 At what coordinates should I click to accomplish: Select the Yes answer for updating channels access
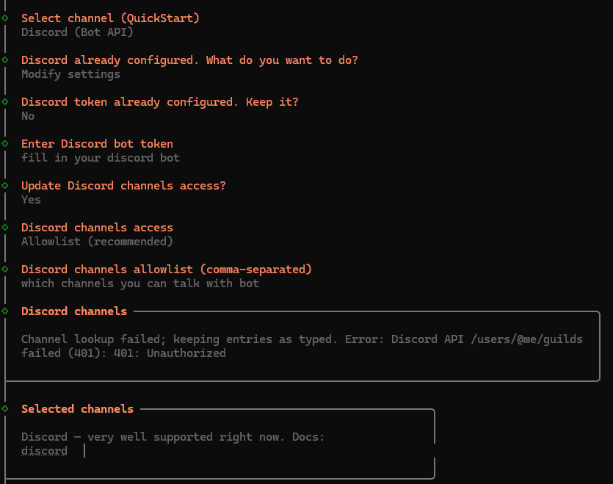[31, 199]
